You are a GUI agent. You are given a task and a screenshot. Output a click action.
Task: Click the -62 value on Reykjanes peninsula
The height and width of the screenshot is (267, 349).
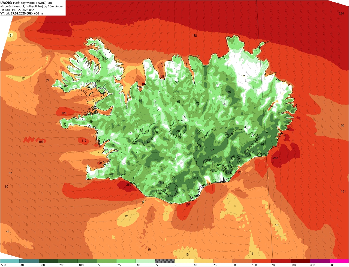coord(112,174)
